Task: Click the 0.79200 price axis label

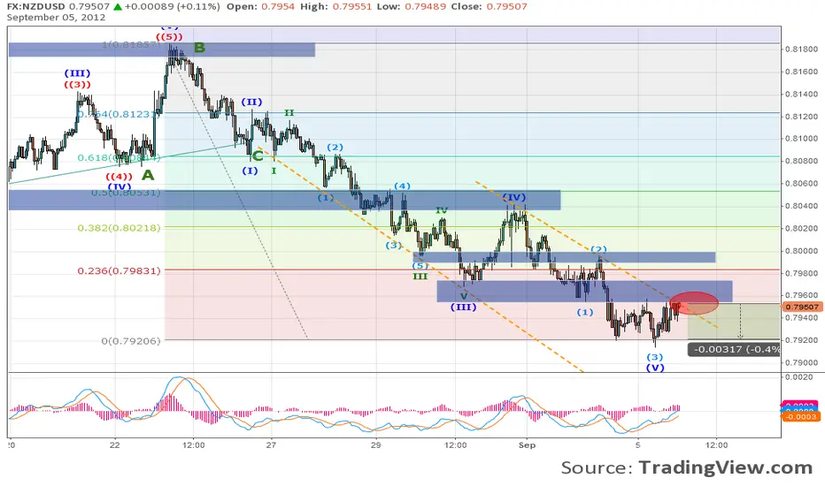Action: point(801,340)
